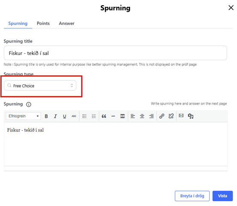Screen dimensions: 237x206
Task: Insert a horizontal line
Action: 113,116
